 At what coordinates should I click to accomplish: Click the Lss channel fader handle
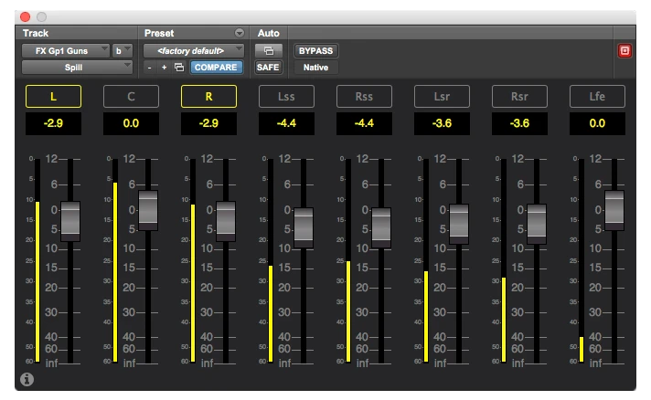pyautogui.click(x=304, y=227)
